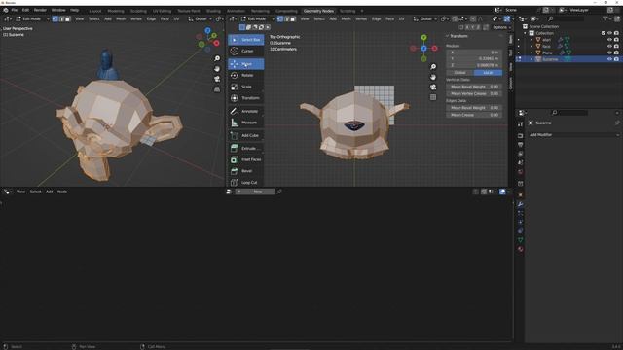This screenshot has width=623, height=350.
Task: Select the Measure tool
Action: pyautogui.click(x=246, y=122)
